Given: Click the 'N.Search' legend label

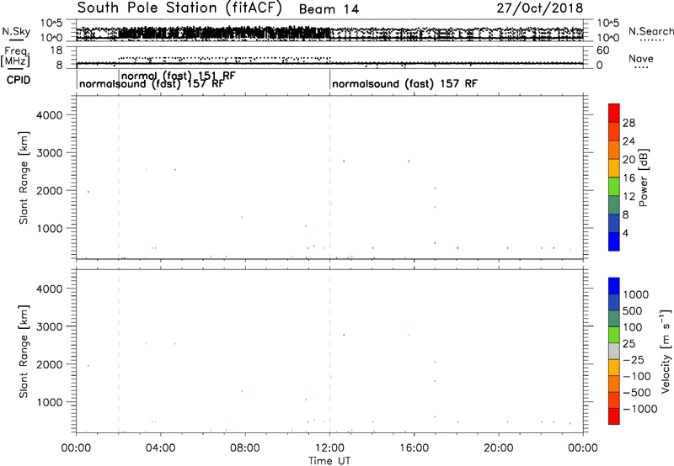Looking at the screenshot, I should pyautogui.click(x=650, y=31).
